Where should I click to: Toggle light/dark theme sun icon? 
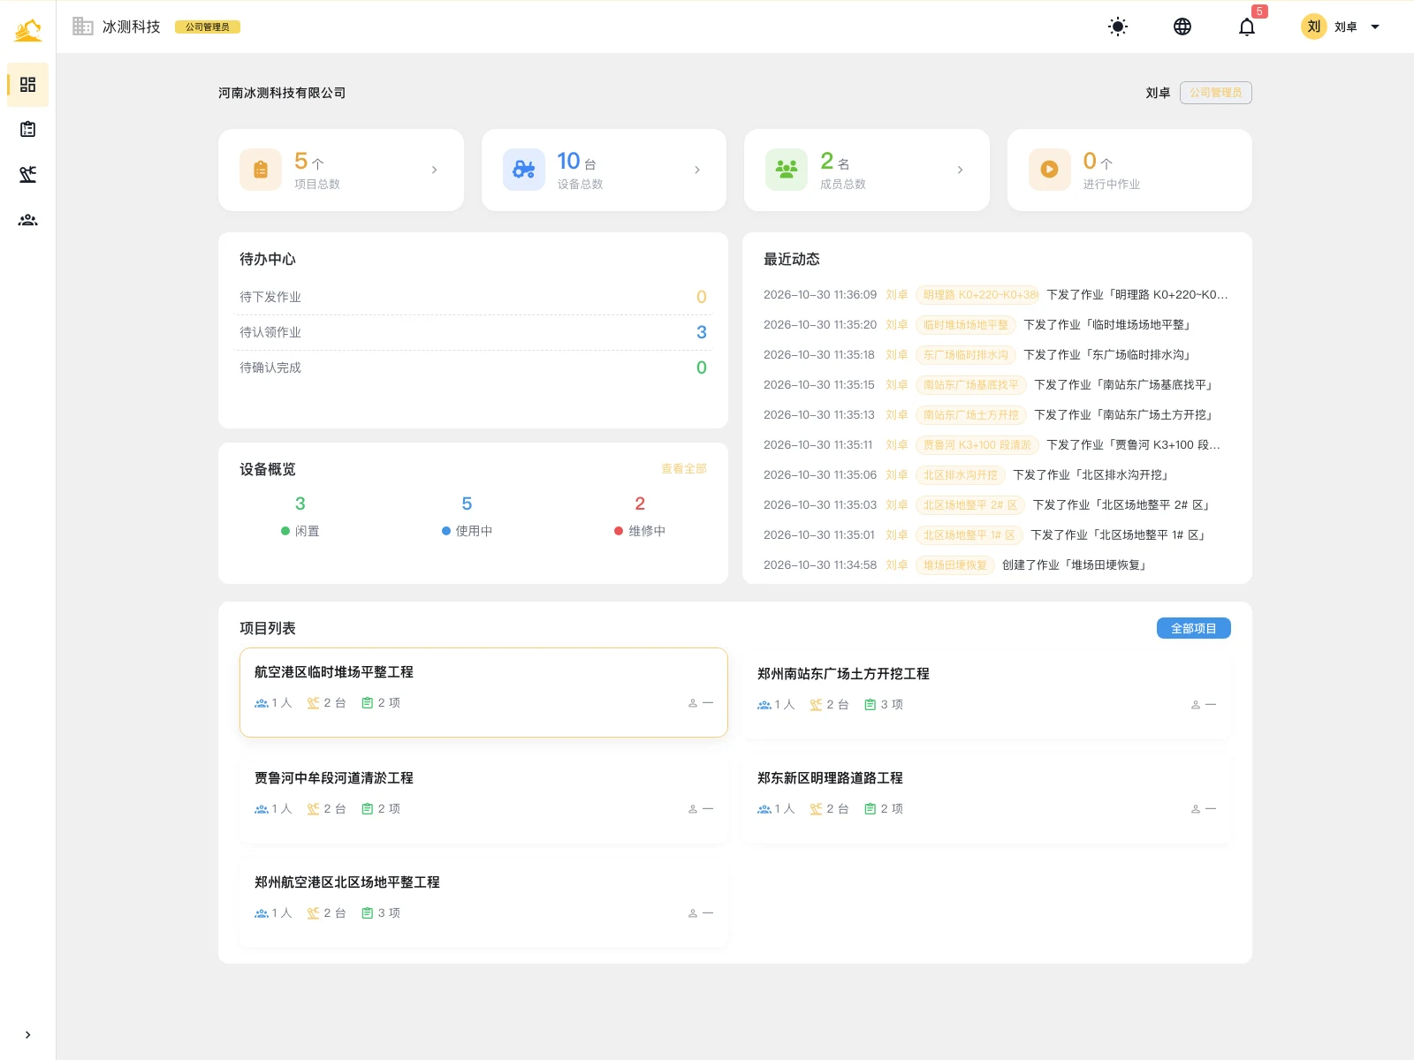click(1118, 26)
